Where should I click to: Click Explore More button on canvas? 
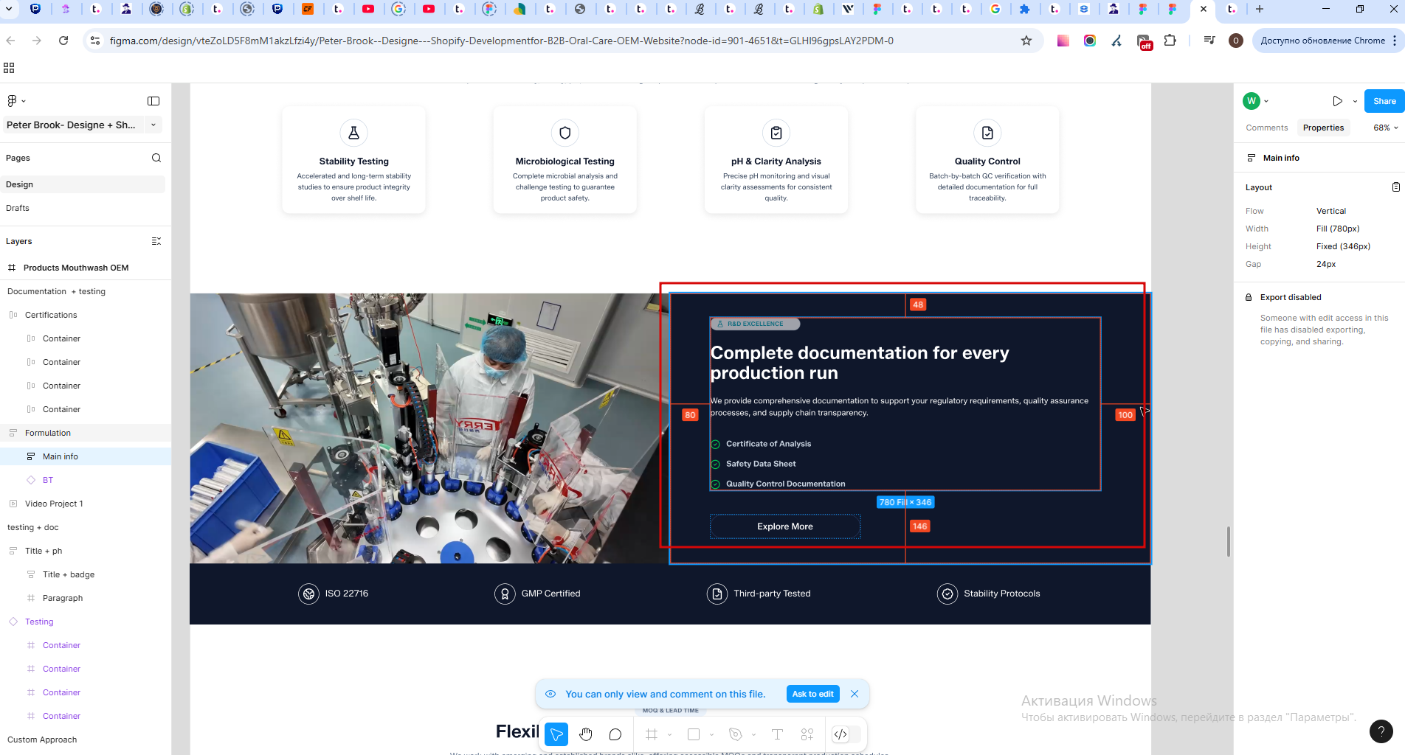click(785, 526)
